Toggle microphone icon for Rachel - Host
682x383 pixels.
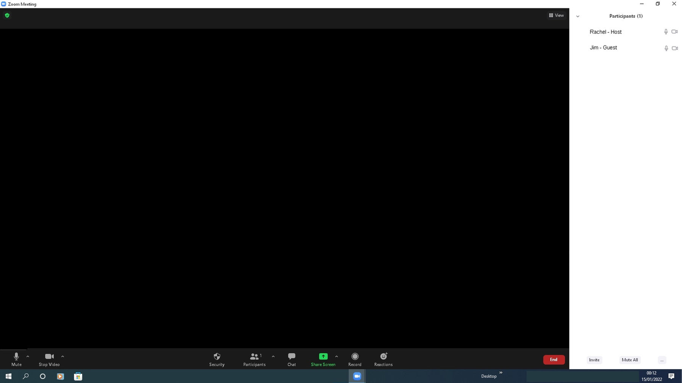(666, 32)
